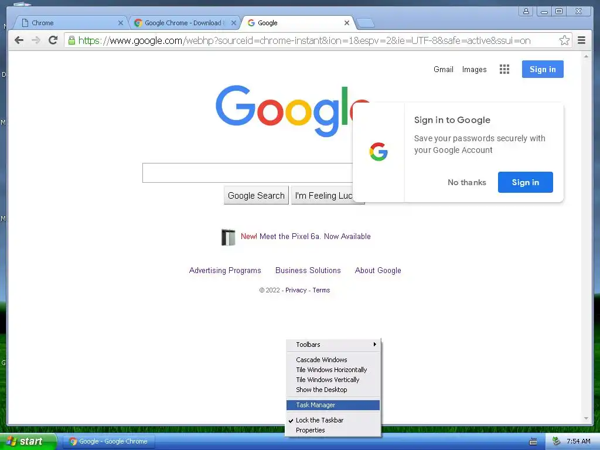Click the user profile icon in title bar
This screenshot has height=450, width=600.
526,12
